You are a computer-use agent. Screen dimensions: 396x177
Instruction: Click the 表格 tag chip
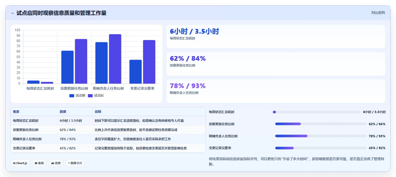point(39,163)
